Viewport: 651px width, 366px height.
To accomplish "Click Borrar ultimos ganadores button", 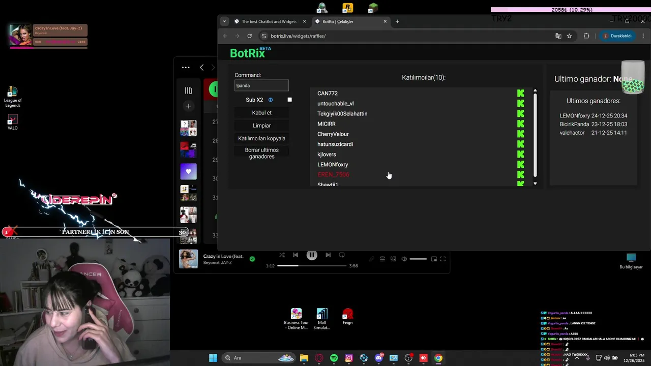I will (261, 153).
